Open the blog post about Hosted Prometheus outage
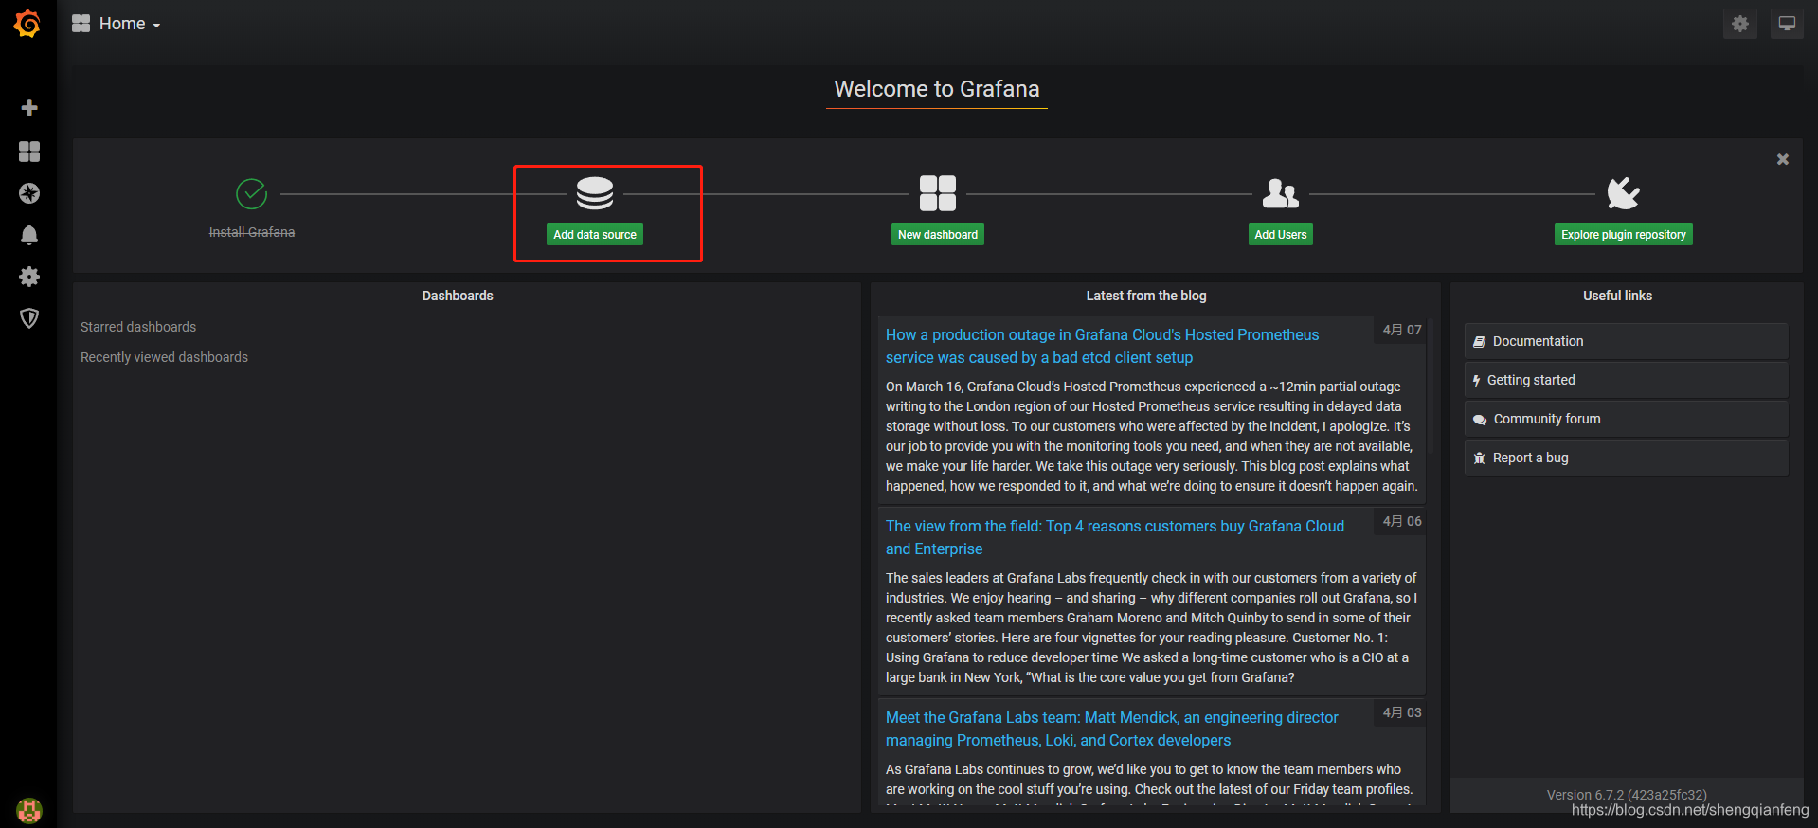 click(1102, 347)
